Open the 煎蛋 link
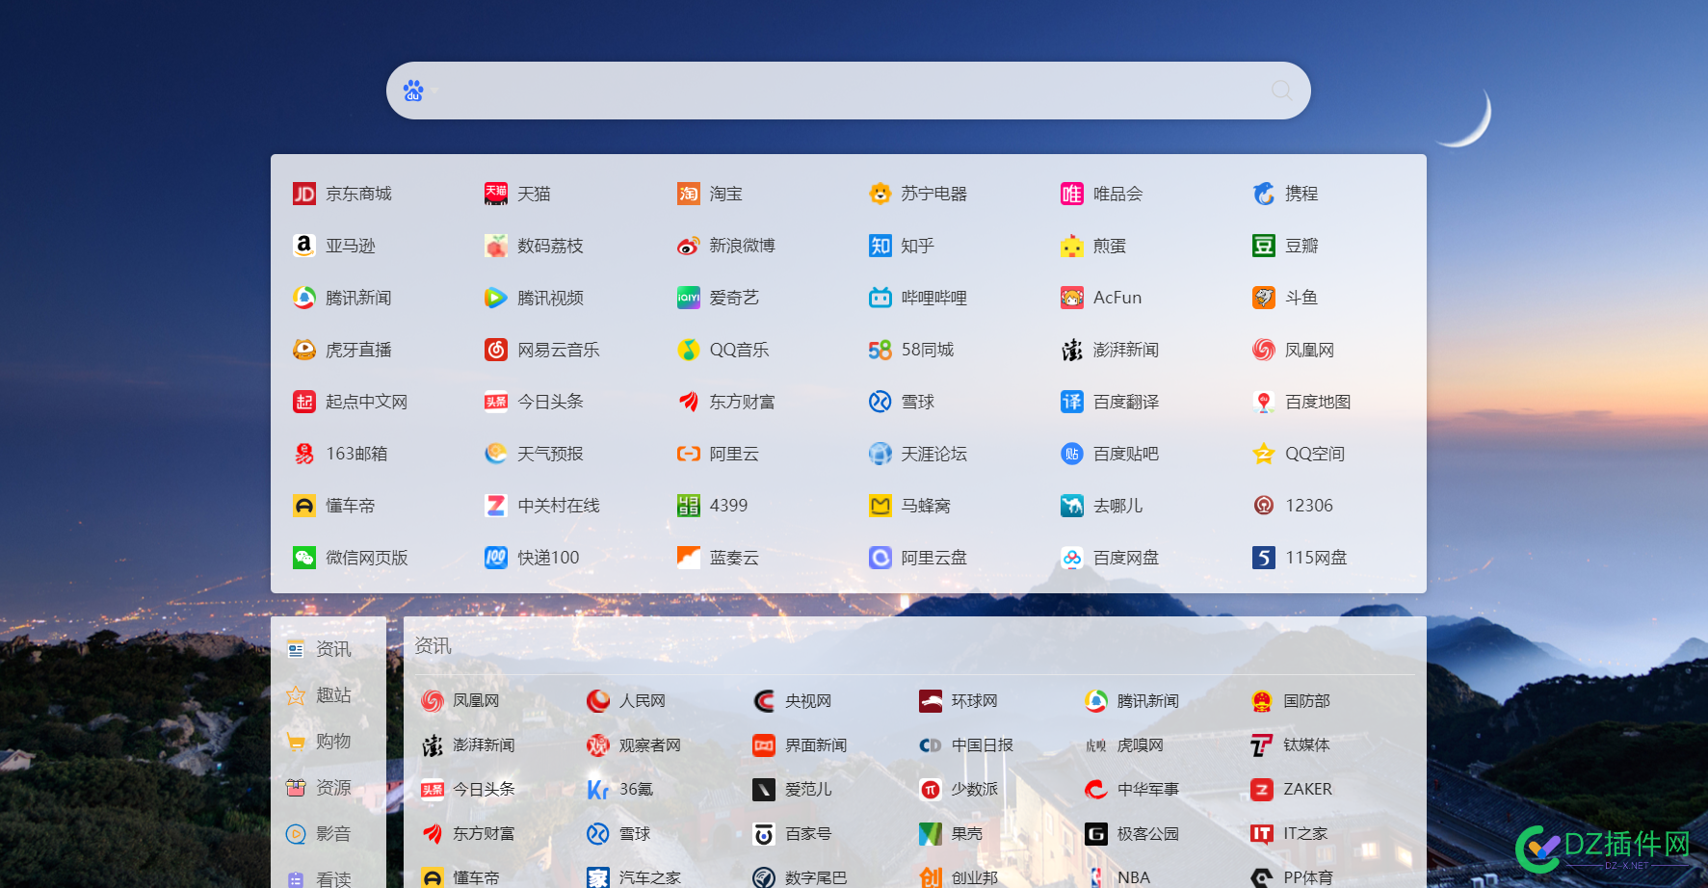Image resolution: width=1708 pixels, height=888 pixels. (x=1093, y=246)
